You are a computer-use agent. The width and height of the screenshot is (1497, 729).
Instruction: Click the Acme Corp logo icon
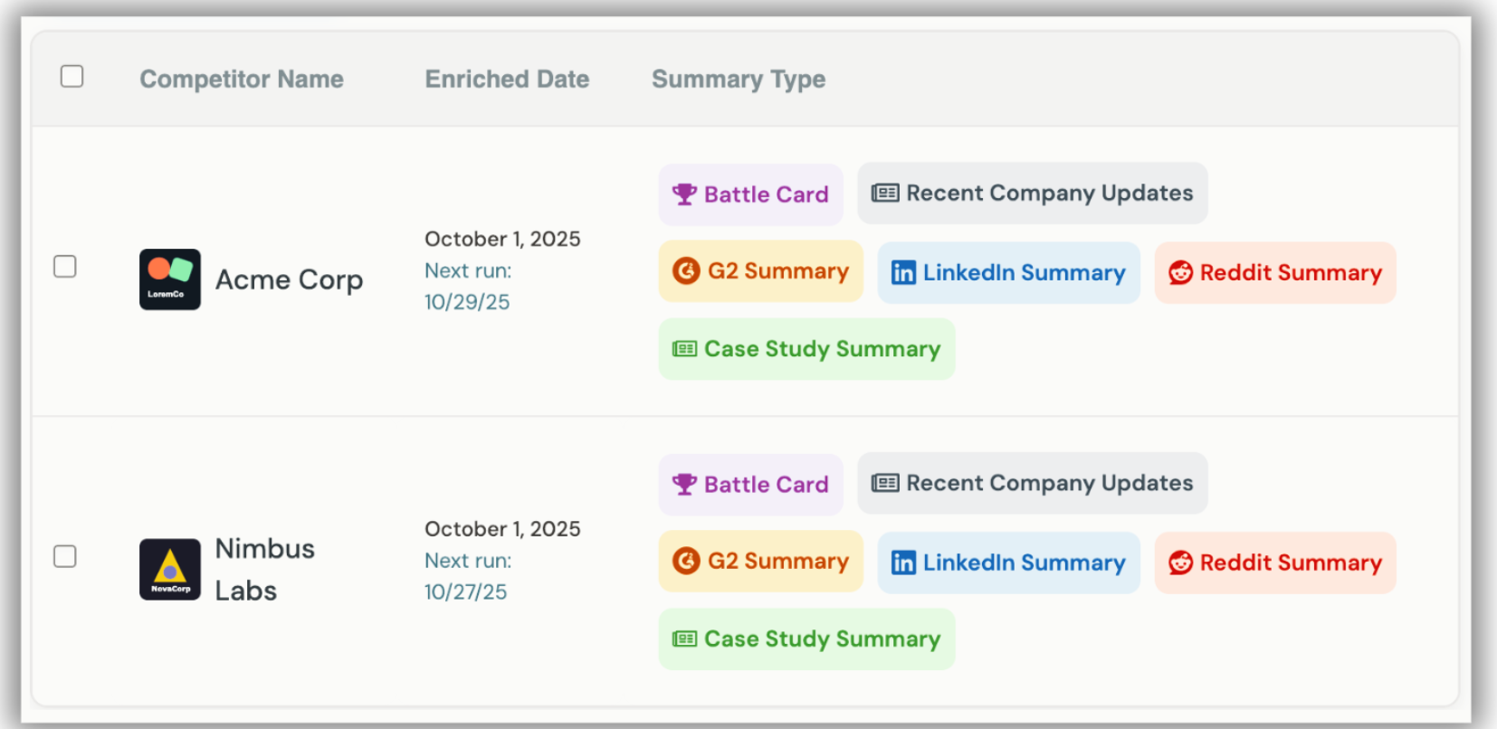coord(170,279)
